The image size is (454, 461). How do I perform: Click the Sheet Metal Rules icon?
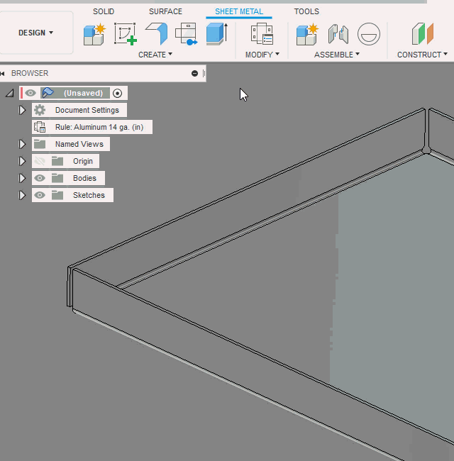[262, 33]
